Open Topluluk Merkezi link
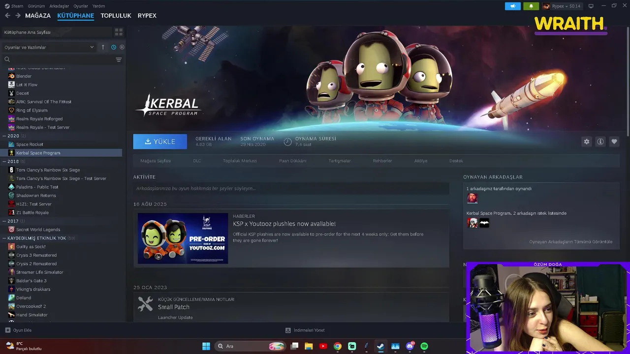 240,161
